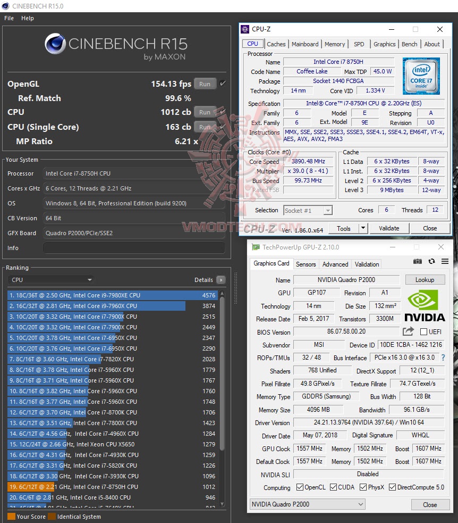The width and height of the screenshot is (458, 523).
Task: Select ranking row i9-7980XE CPU
Action: 113,295
